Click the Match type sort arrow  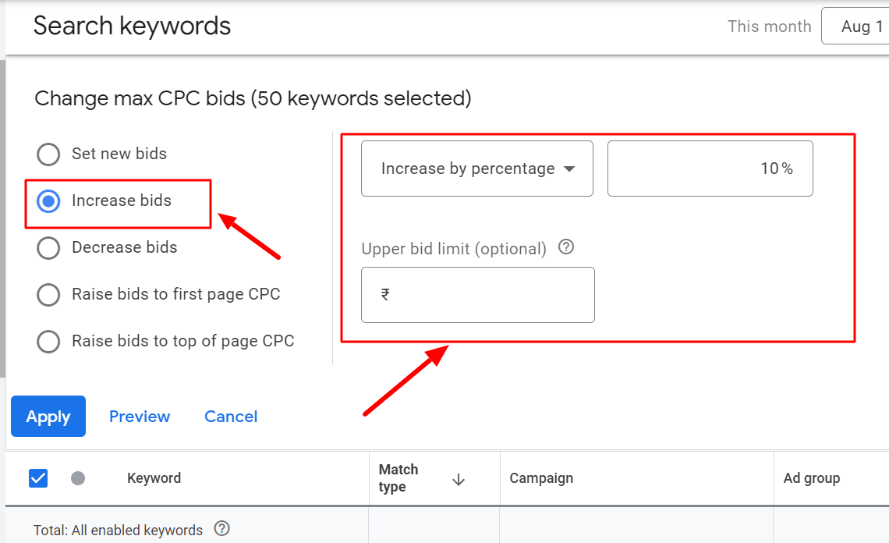coord(458,480)
